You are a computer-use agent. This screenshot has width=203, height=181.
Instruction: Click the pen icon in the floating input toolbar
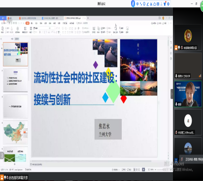pos(148,4)
